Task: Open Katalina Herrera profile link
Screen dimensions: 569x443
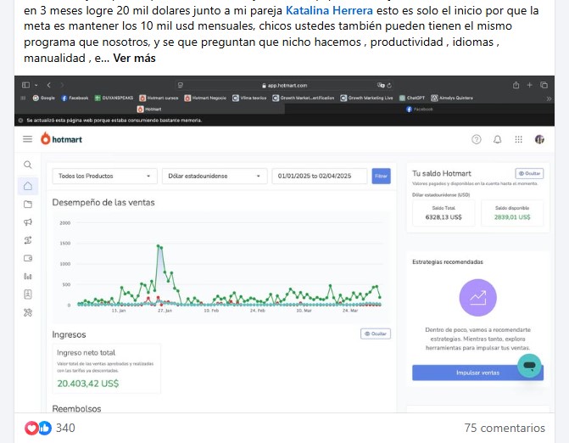Action: 329,10
